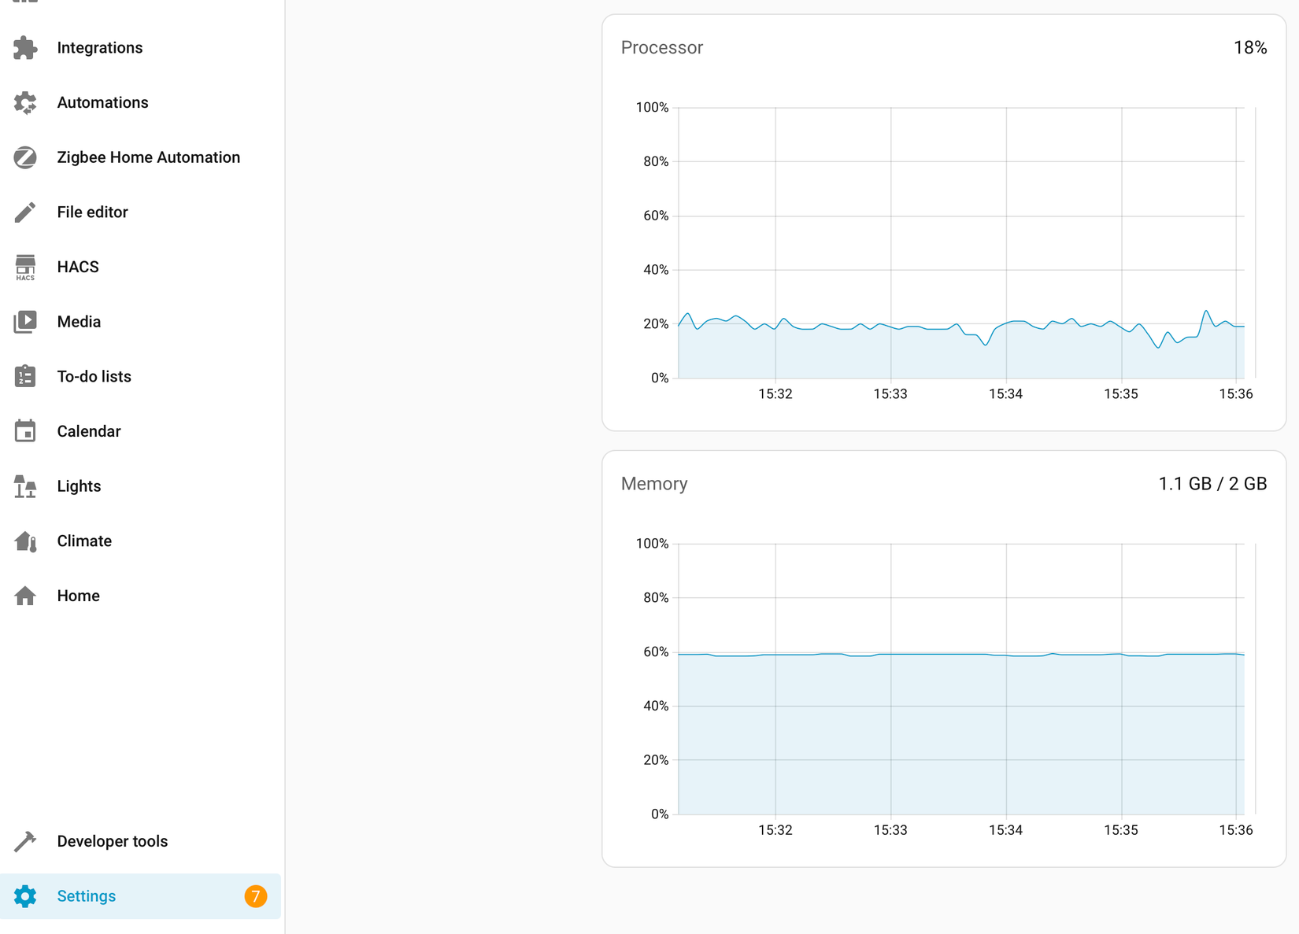Image resolution: width=1299 pixels, height=934 pixels.
Task: Select the Developer tools sidebar entry
Action: coord(112,841)
